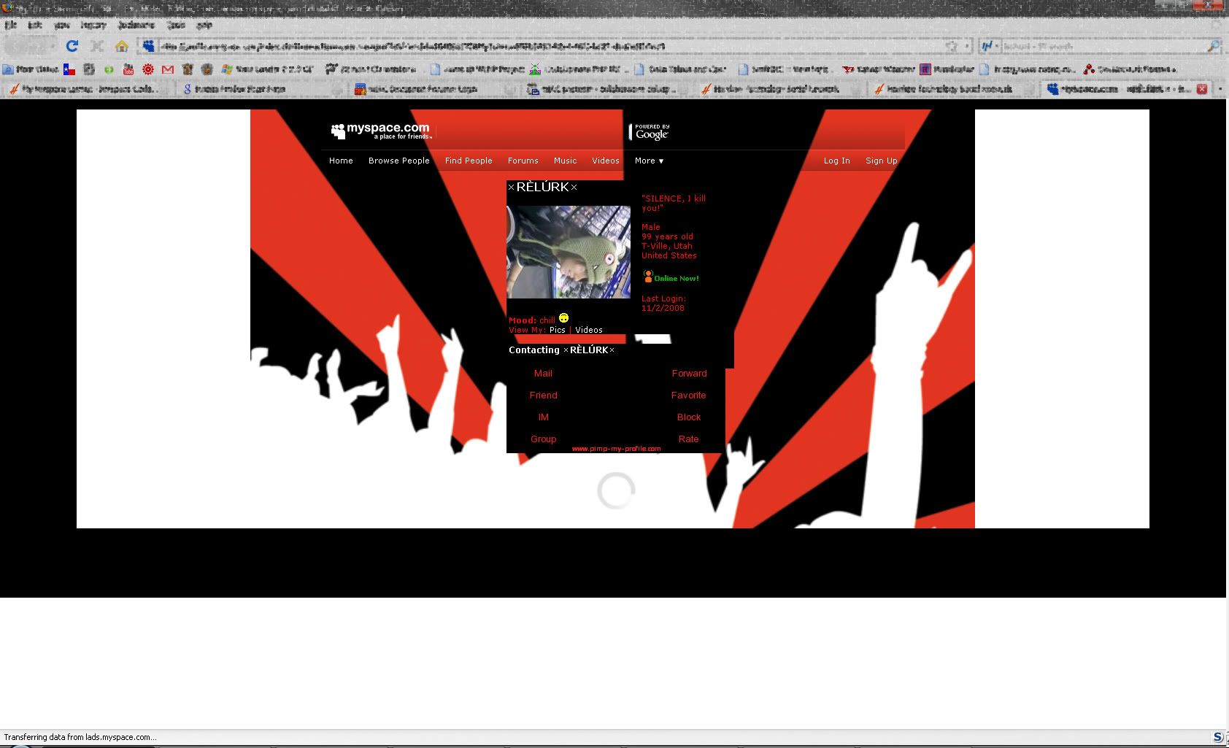Close the active MySpace tab
Viewport: 1229px width, 748px height.
(x=1201, y=89)
